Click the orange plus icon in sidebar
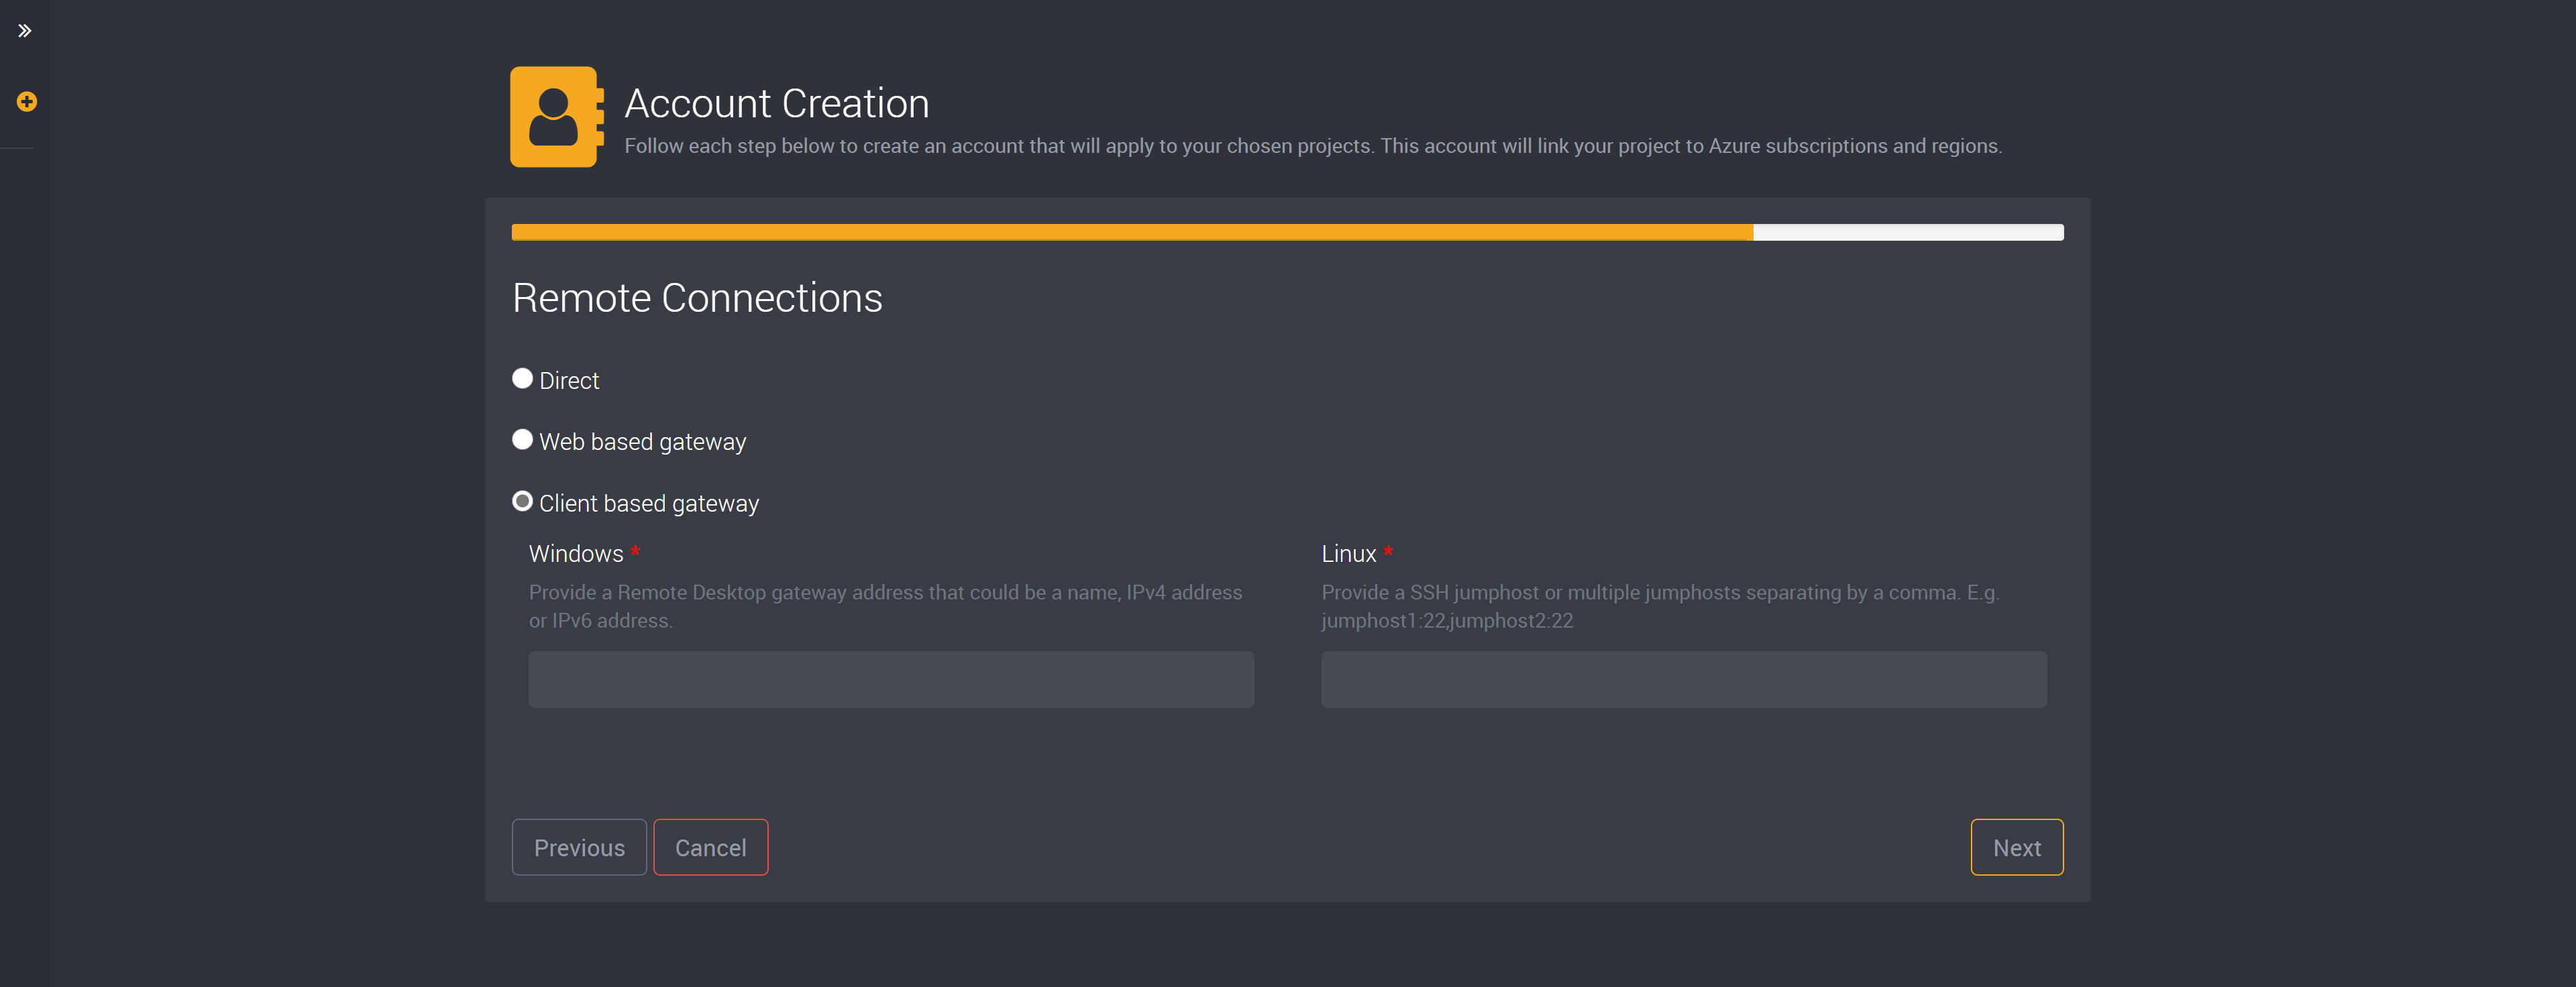This screenshot has width=2576, height=987. (27, 102)
